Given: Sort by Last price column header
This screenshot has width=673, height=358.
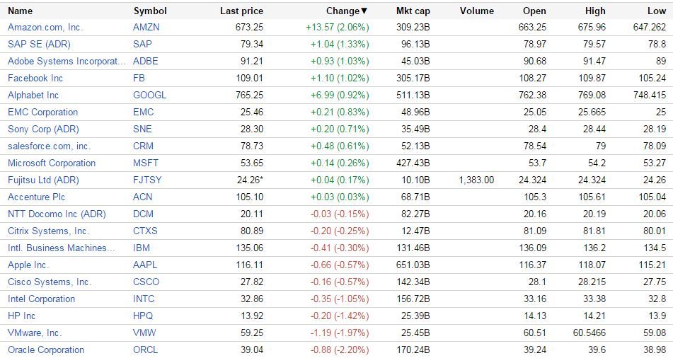Looking at the screenshot, I should tap(241, 11).
